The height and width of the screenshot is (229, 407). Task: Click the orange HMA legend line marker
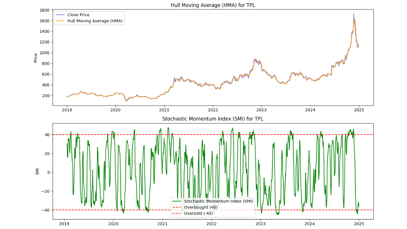click(x=60, y=20)
